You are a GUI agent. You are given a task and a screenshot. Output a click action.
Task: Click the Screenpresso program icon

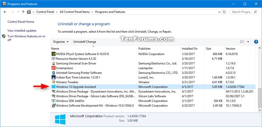coord(53,68)
